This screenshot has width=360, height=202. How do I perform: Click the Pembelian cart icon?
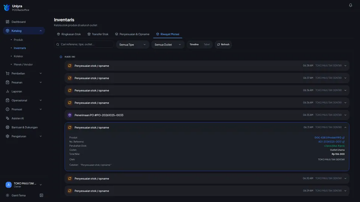tap(7, 73)
